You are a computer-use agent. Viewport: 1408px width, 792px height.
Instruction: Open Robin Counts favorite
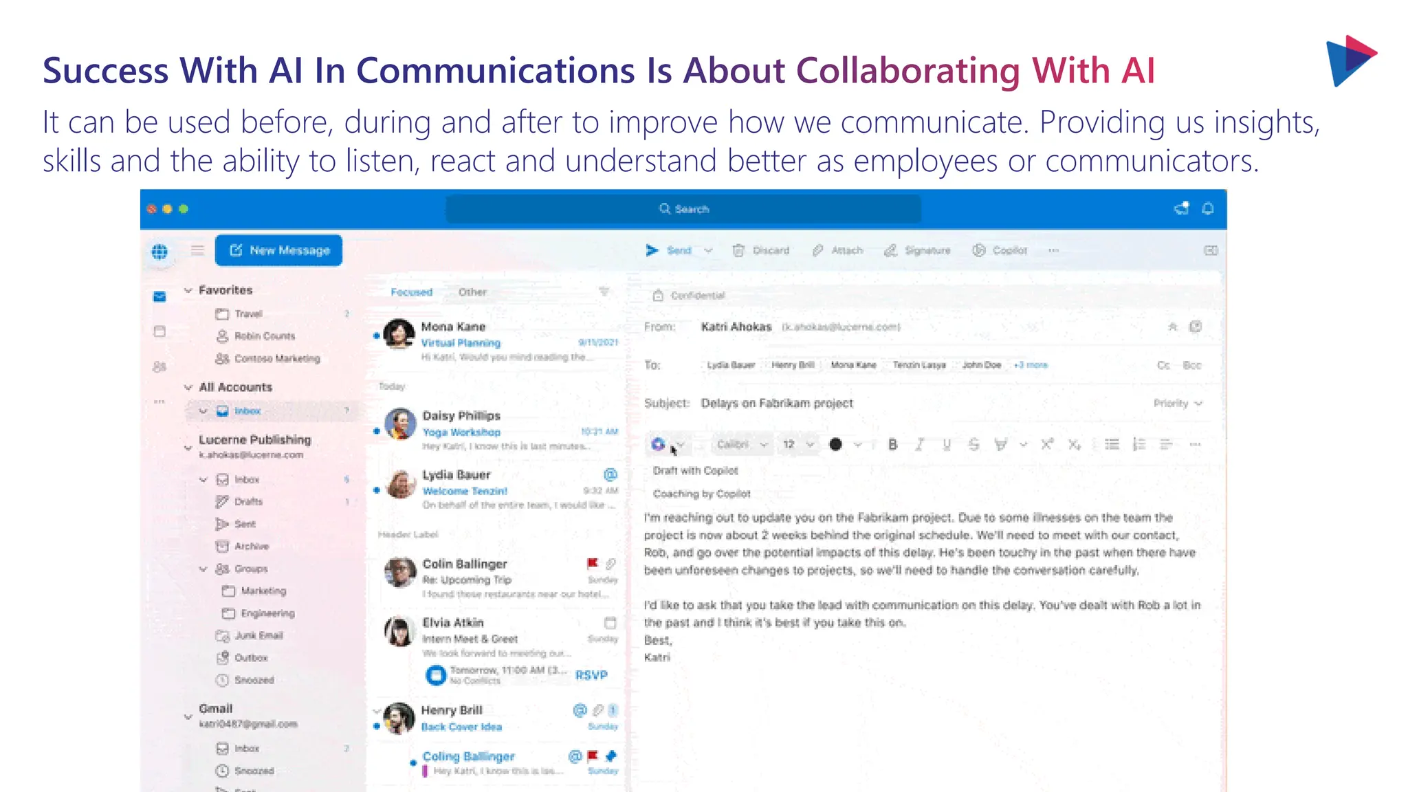[265, 336]
